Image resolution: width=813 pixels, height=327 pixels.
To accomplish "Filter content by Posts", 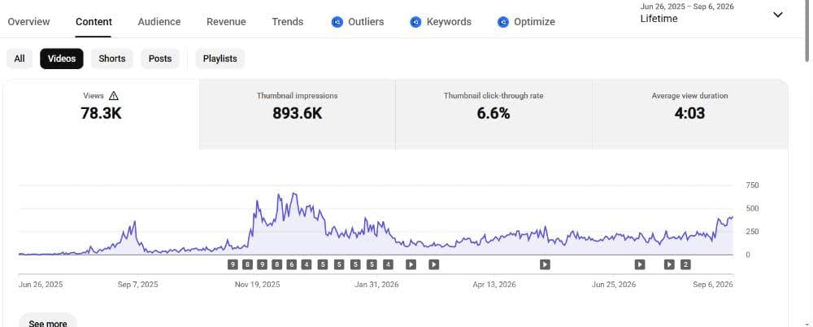I will (x=160, y=59).
